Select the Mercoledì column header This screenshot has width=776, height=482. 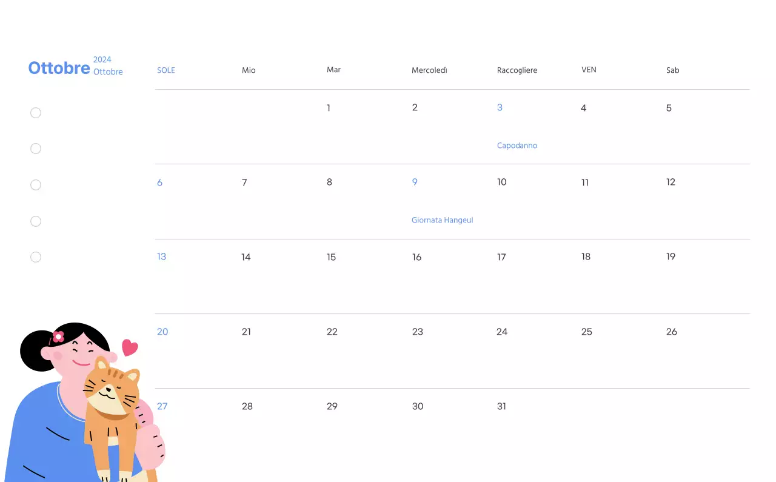429,70
